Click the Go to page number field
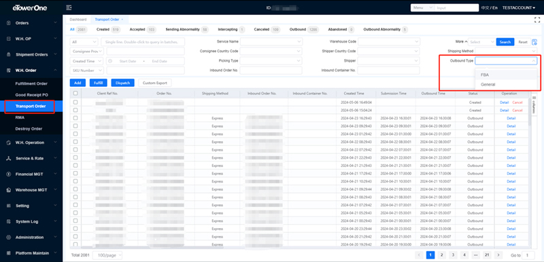544x262 pixels. point(528,255)
